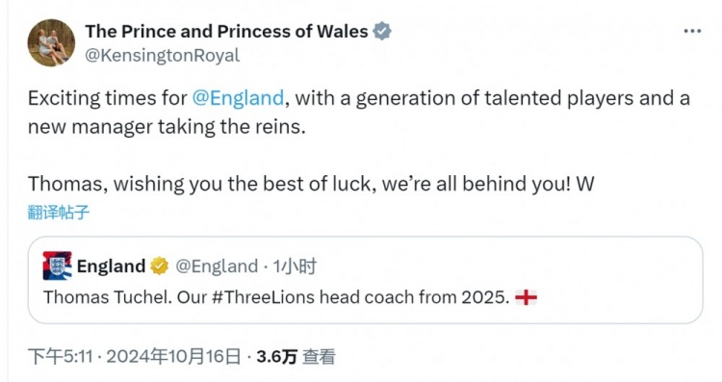Click the England crest avatar in quoted post
Viewport: 722px width, 382px height.
pos(57,266)
